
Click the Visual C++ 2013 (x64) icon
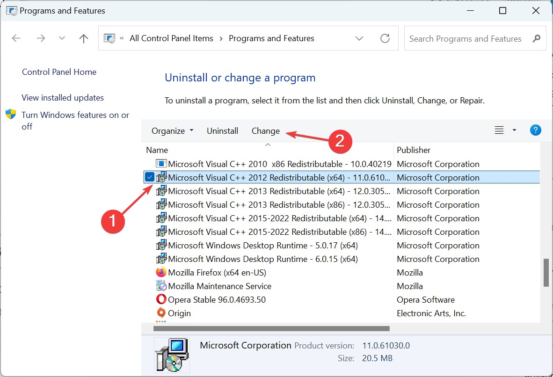[161, 191]
